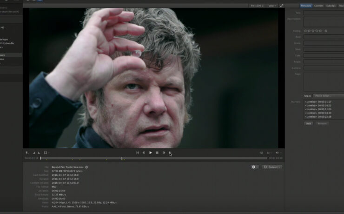Select the marker at 00:00:01:17
Viewport: 344px width, 214px height.
(x=318, y=102)
